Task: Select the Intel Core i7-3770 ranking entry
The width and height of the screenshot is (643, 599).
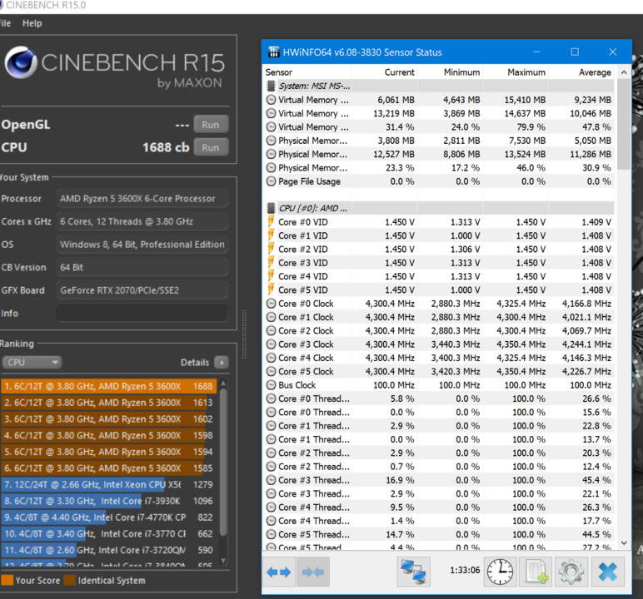Action: tap(108, 534)
